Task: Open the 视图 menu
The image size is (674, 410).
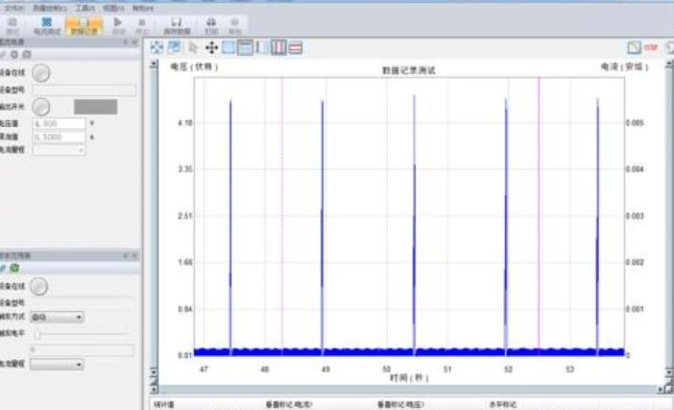Action: 114,8
